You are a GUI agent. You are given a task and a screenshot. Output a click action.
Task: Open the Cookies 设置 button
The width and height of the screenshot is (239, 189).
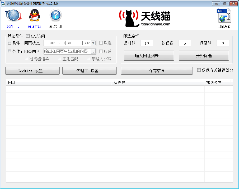tap(32, 71)
